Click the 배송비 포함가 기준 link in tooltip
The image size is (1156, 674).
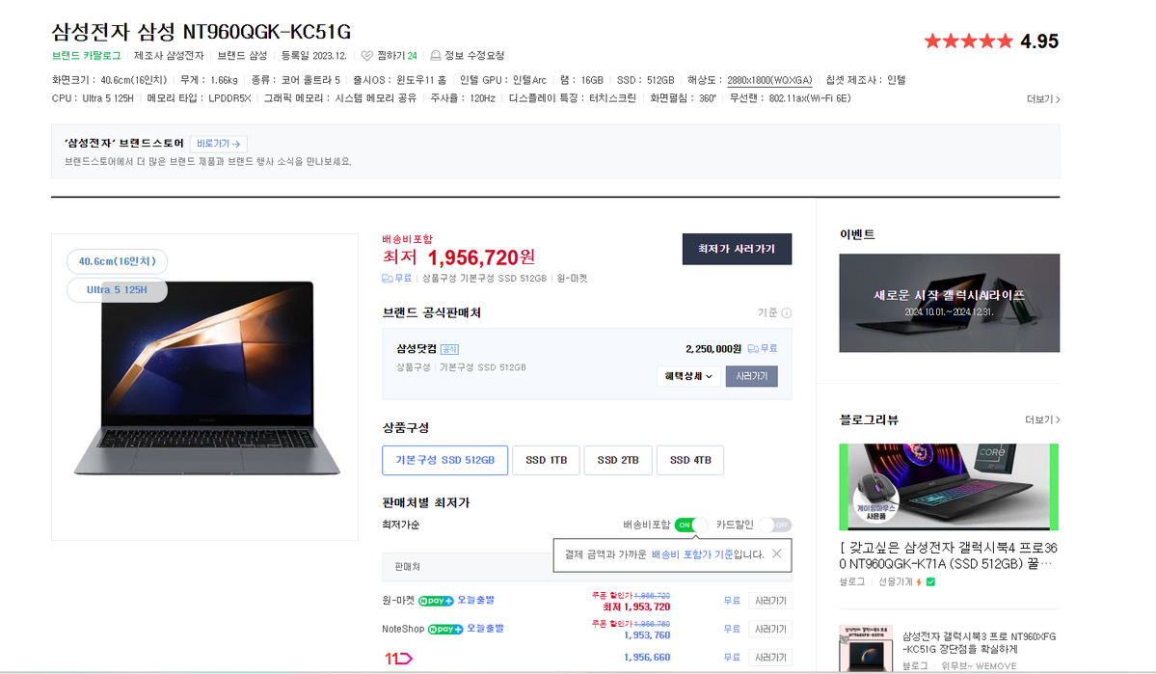[692, 554]
